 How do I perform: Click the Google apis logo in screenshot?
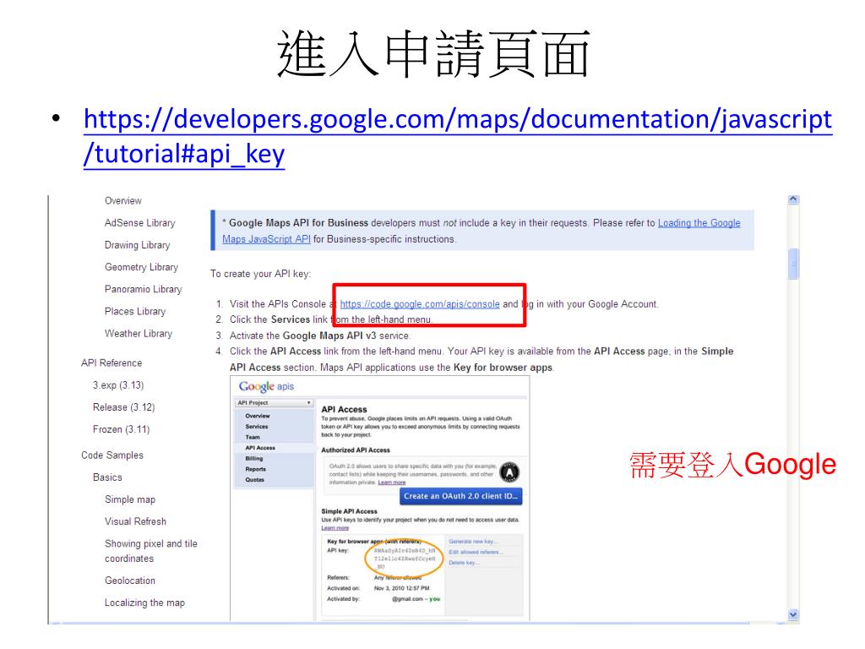tap(266, 386)
